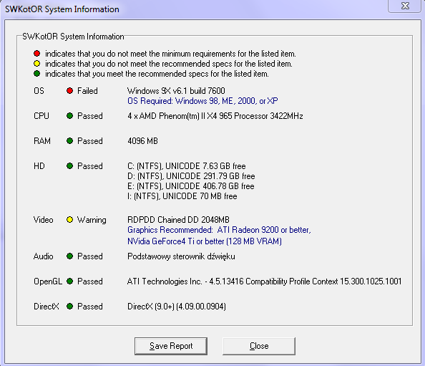Click 'Podstawowy sterownik dźwięku' audio text
The width and height of the screenshot is (425, 366).
tap(181, 256)
